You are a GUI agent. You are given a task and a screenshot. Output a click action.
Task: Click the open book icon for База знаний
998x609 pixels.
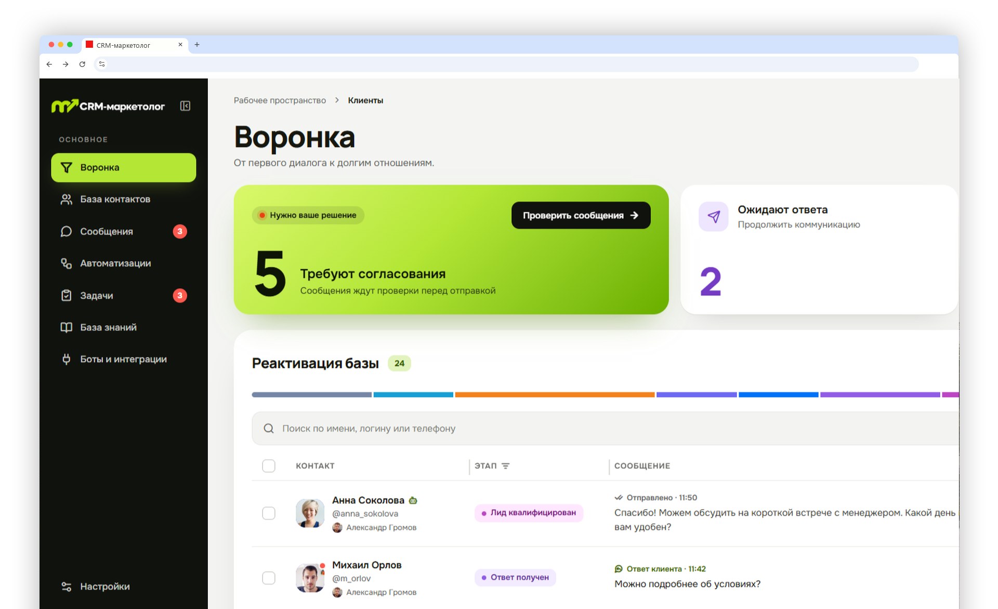click(x=66, y=327)
